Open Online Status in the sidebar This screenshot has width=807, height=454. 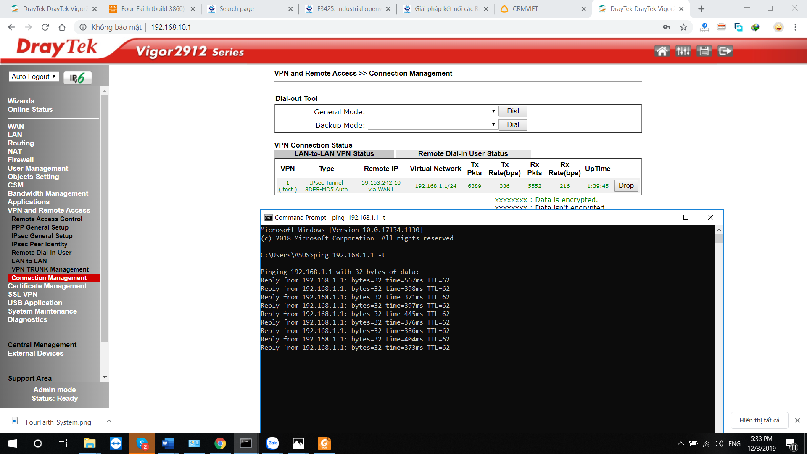[30, 110]
